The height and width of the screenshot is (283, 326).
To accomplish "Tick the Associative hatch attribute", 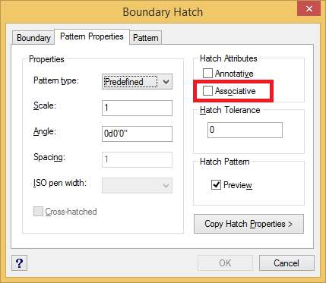I will [x=207, y=91].
